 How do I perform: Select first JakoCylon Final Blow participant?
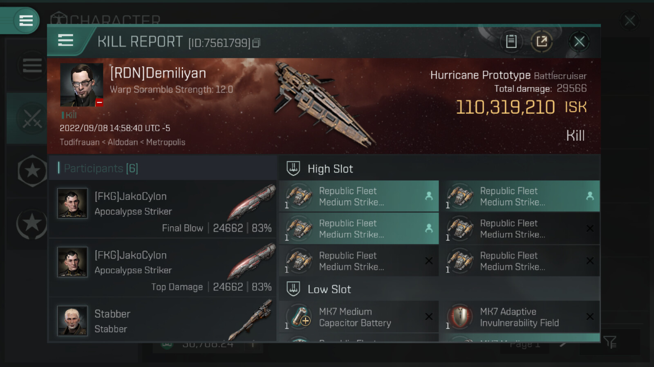(163, 209)
